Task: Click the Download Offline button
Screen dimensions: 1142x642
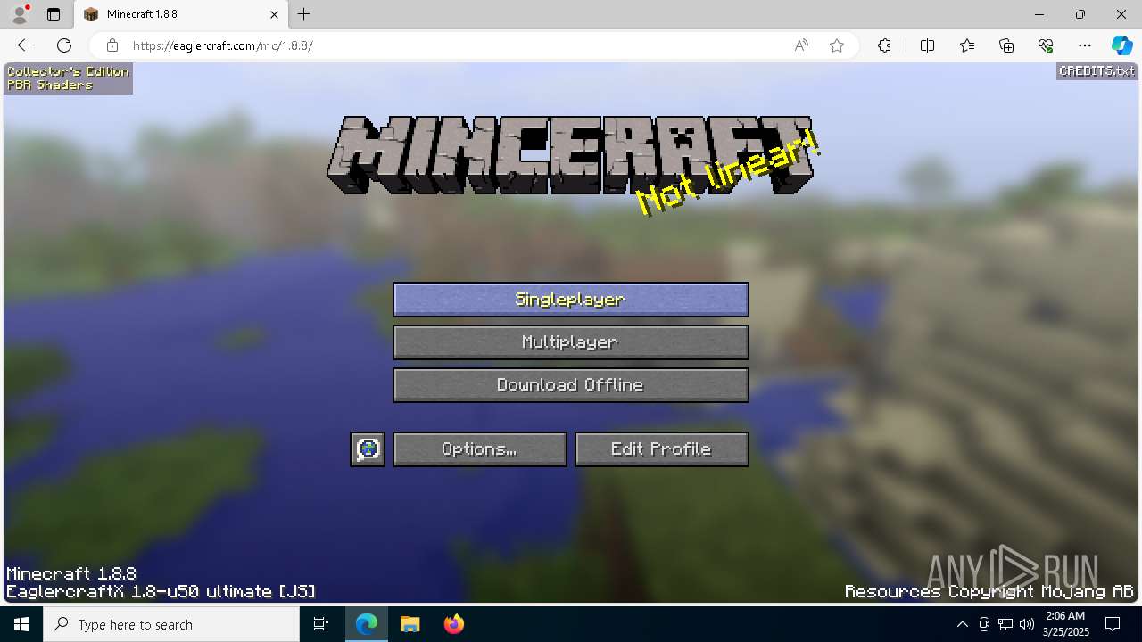Action: point(571,385)
